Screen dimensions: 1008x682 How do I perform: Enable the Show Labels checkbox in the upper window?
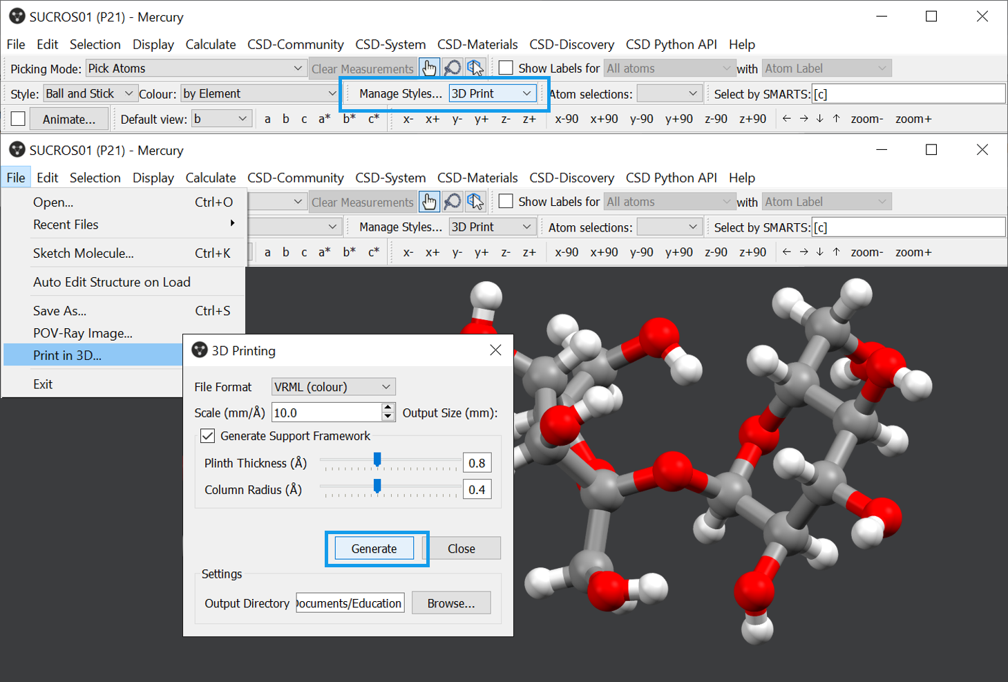pyautogui.click(x=506, y=68)
